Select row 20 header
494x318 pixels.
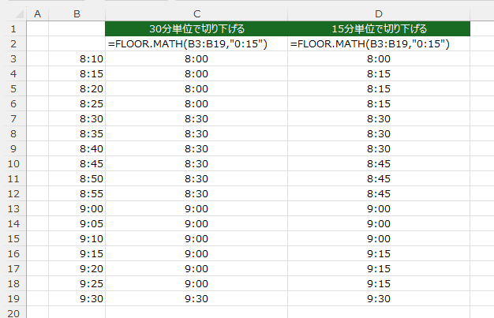(x=13, y=312)
